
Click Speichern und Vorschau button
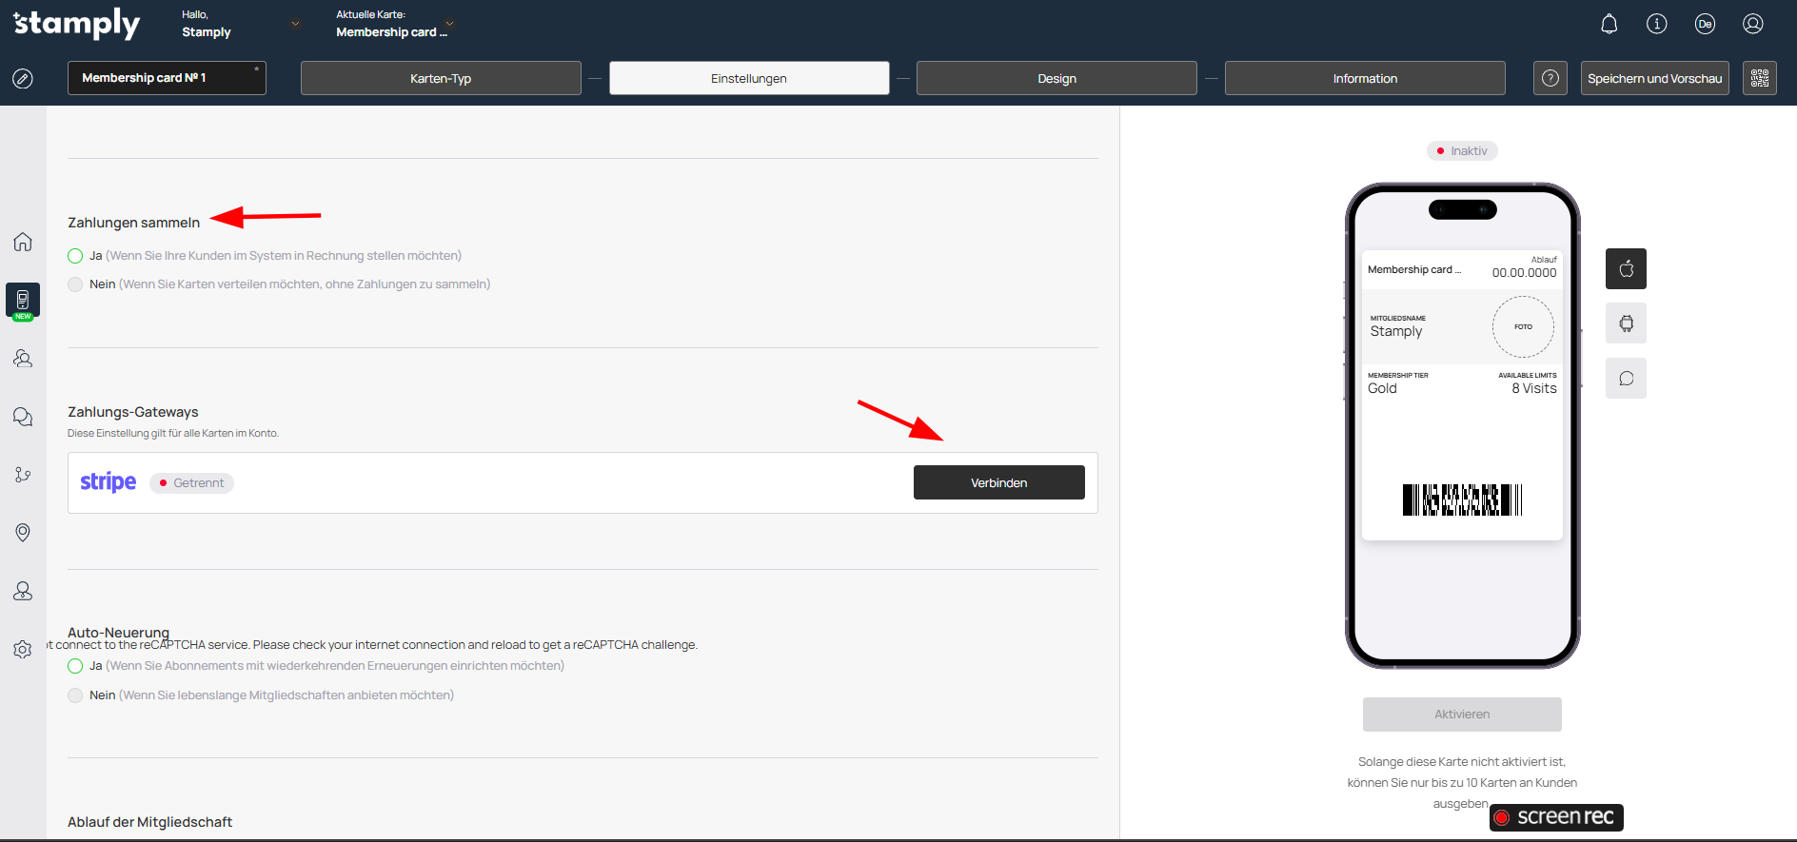tap(1654, 78)
